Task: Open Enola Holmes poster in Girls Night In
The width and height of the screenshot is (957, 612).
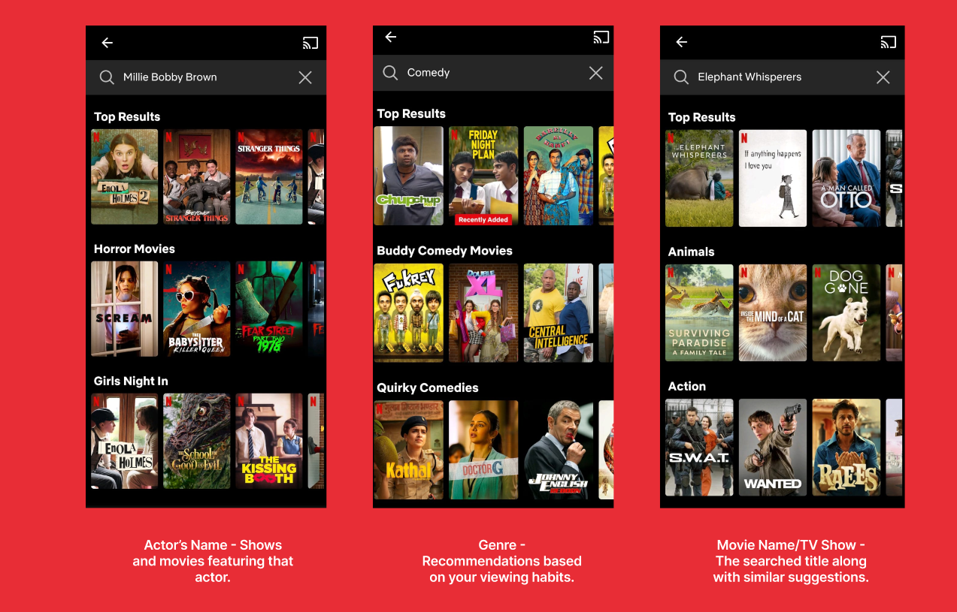Action: [125, 442]
